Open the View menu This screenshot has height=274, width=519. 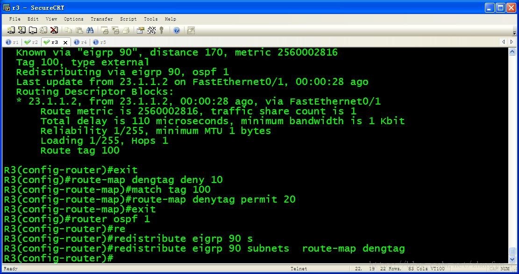(51, 19)
